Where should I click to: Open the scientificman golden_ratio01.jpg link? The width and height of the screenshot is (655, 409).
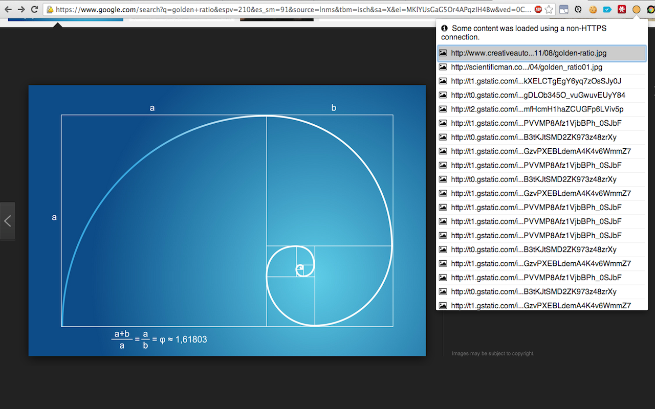pos(527,67)
